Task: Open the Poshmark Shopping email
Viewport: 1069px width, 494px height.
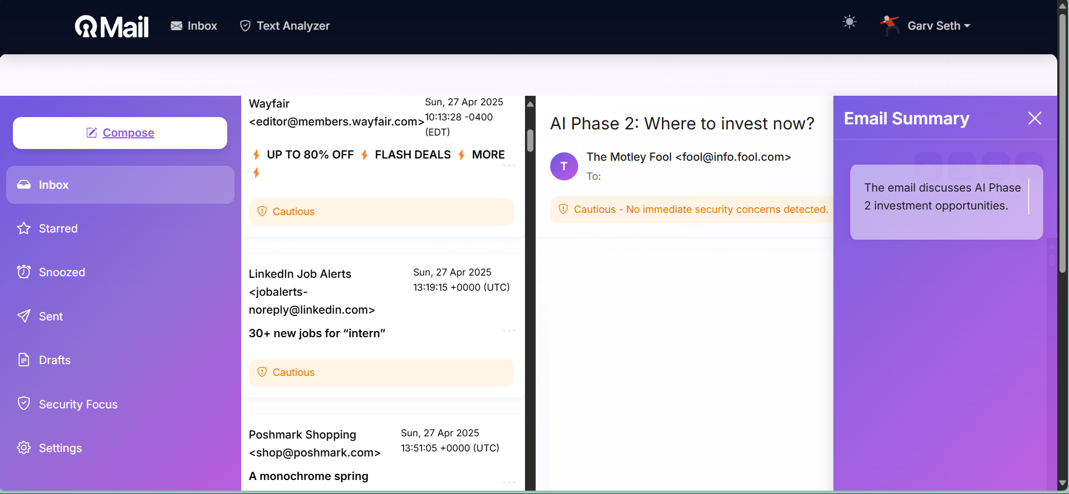Action: [383, 453]
